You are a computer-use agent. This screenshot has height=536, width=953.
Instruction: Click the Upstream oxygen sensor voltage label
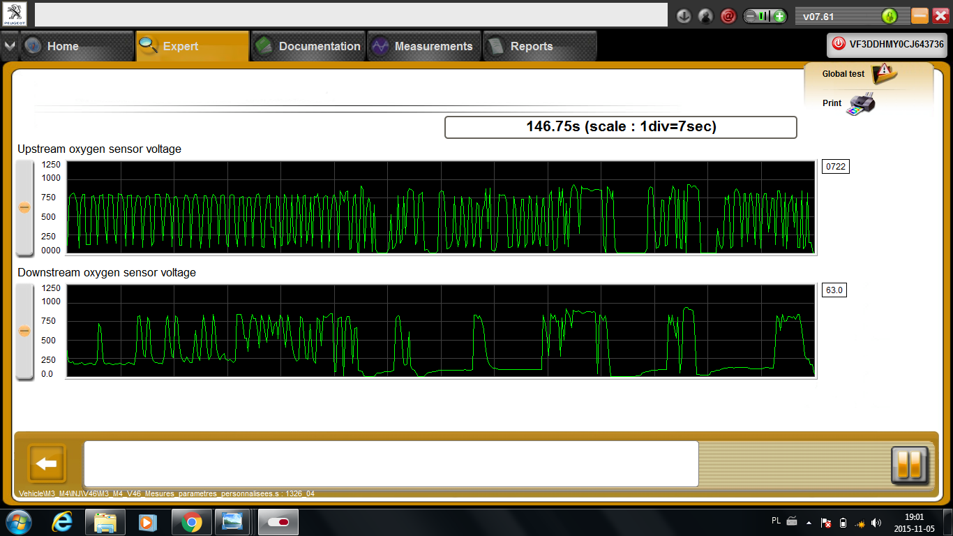pos(100,149)
